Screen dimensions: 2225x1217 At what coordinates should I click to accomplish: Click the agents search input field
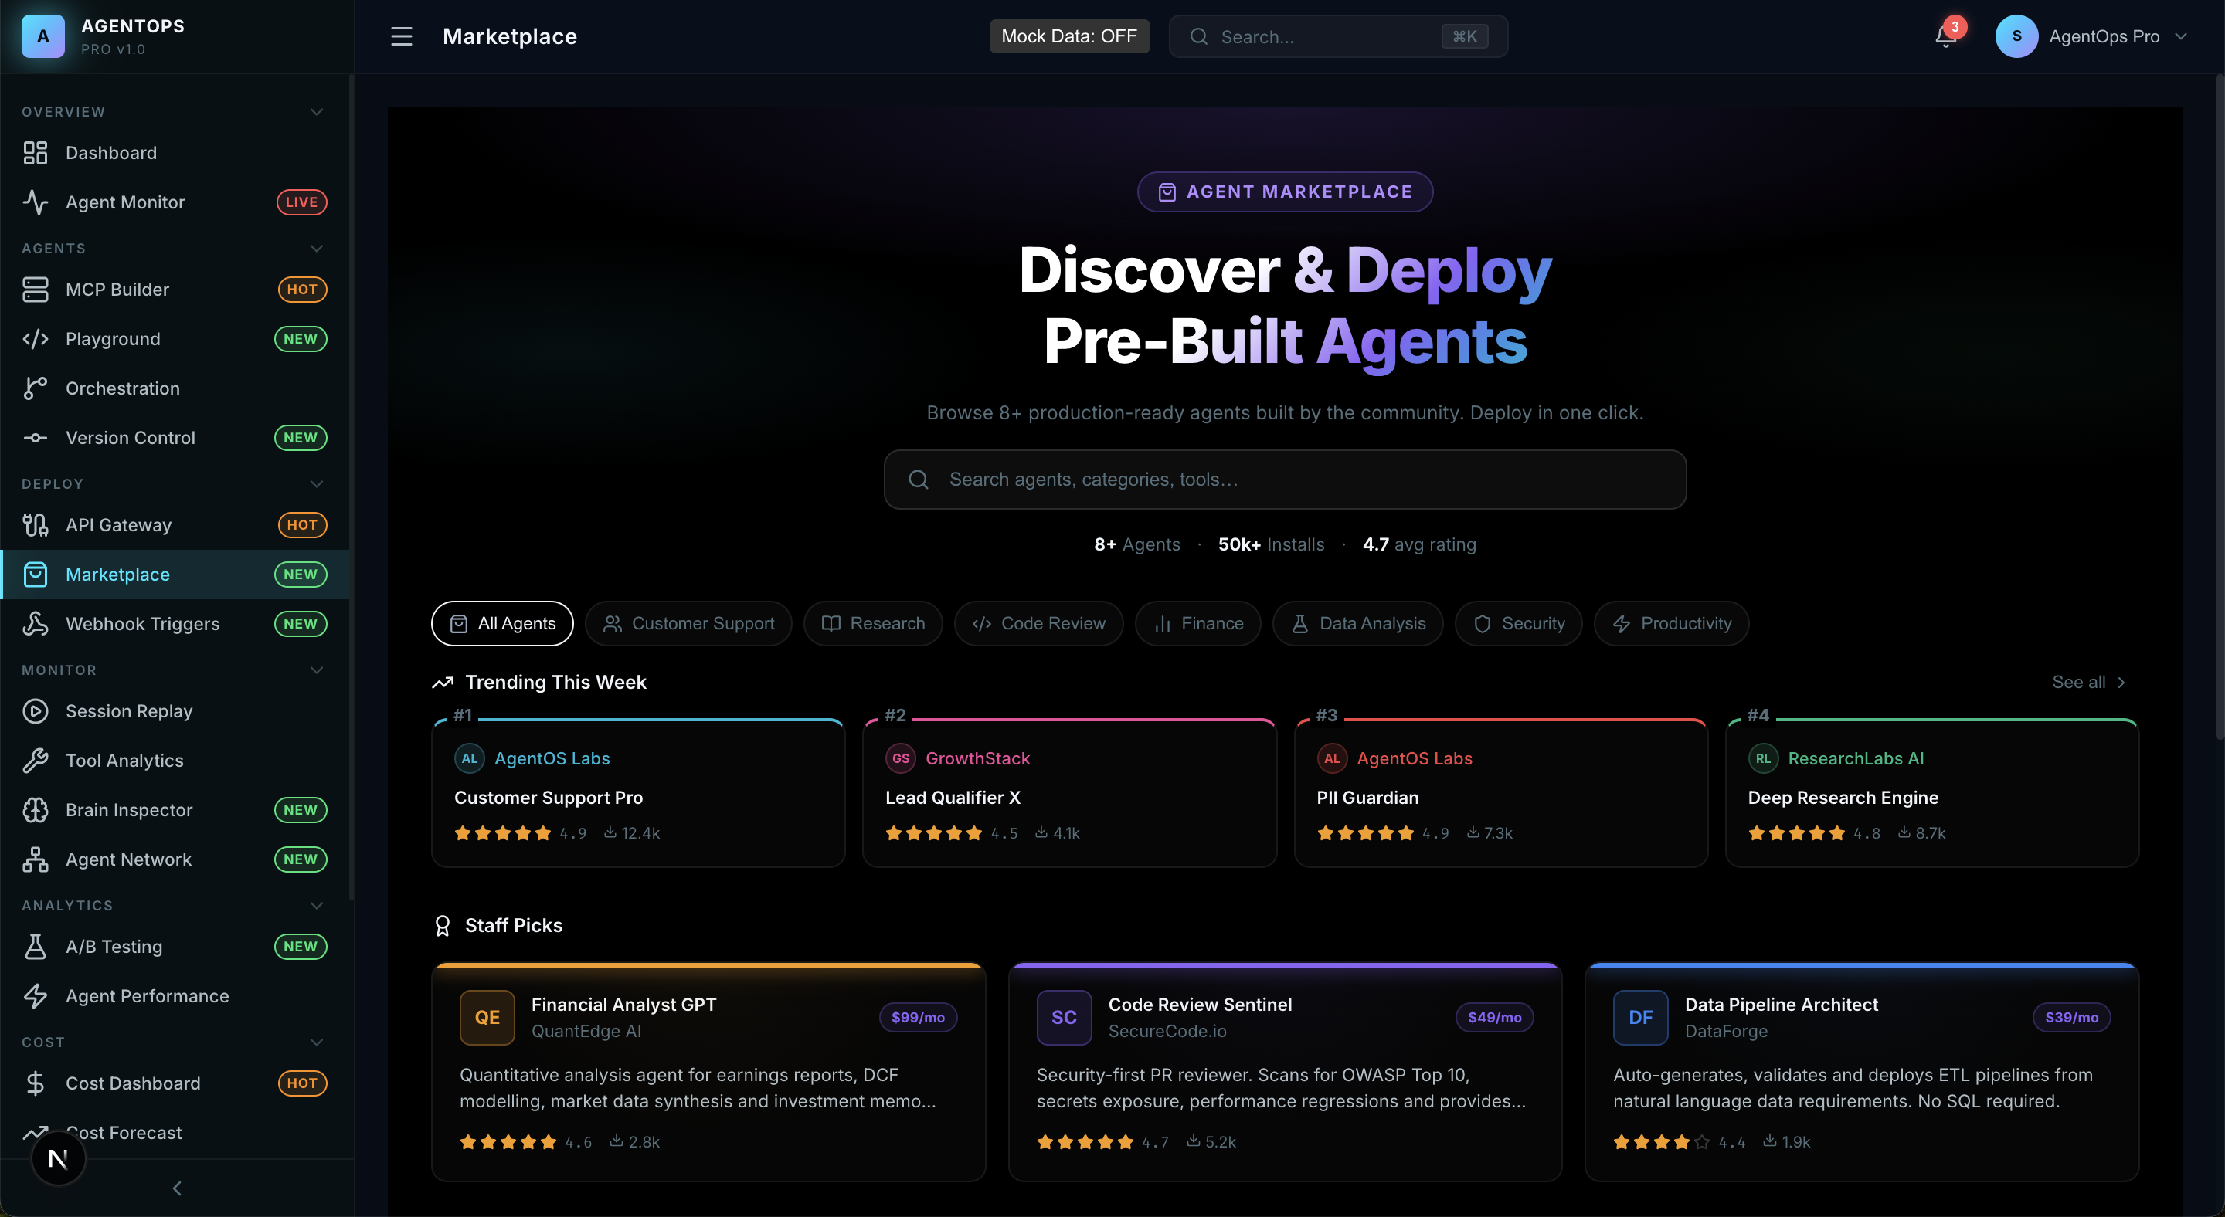coord(1284,479)
